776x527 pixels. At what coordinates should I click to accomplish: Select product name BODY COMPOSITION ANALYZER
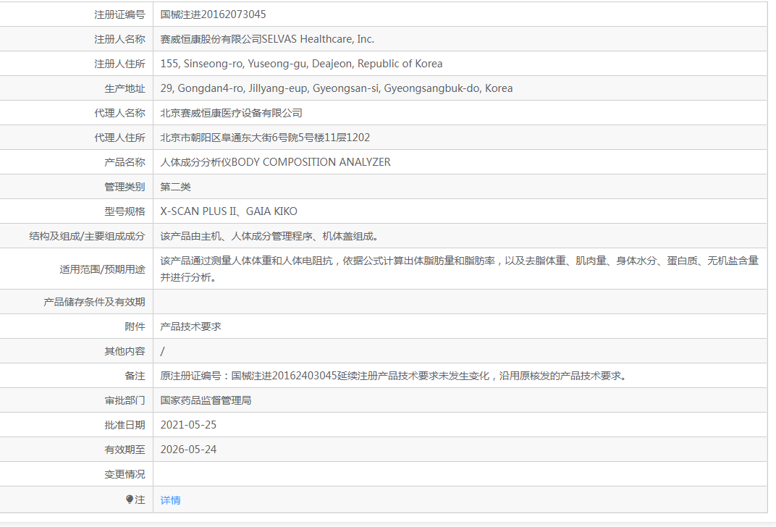click(x=275, y=162)
